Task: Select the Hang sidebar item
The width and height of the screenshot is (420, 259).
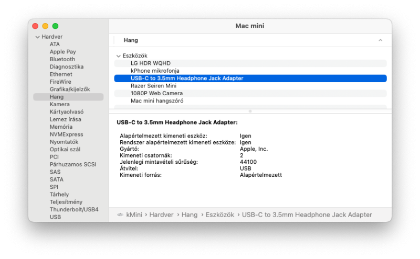Action: click(68, 97)
